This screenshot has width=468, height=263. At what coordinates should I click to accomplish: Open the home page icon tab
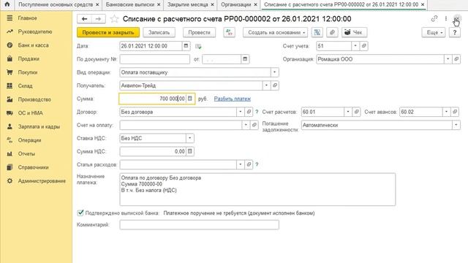click(x=7, y=4)
